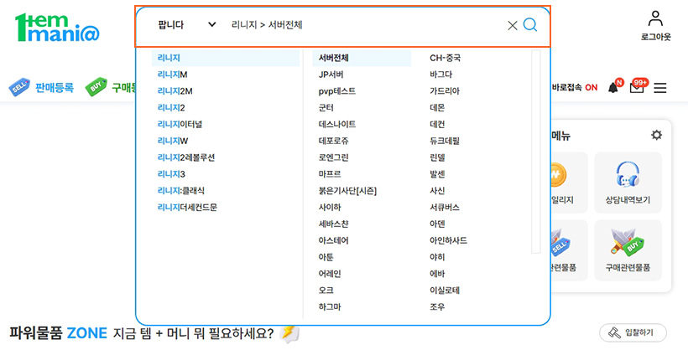Choose the 서버전체 server option
Viewport: 688px width, 350px height.
334,58
